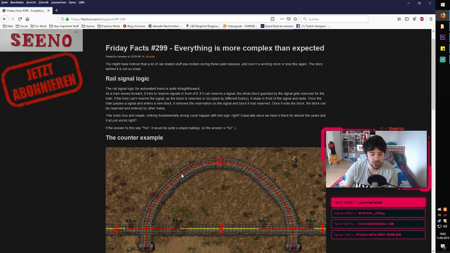The height and width of the screenshot is (253, 450).
Task: Open the Blog | Factorio bookmark
Action: (134, 26)
